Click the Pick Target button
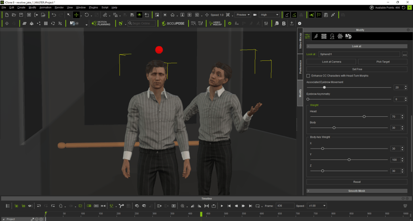 (x=383, y=62)
